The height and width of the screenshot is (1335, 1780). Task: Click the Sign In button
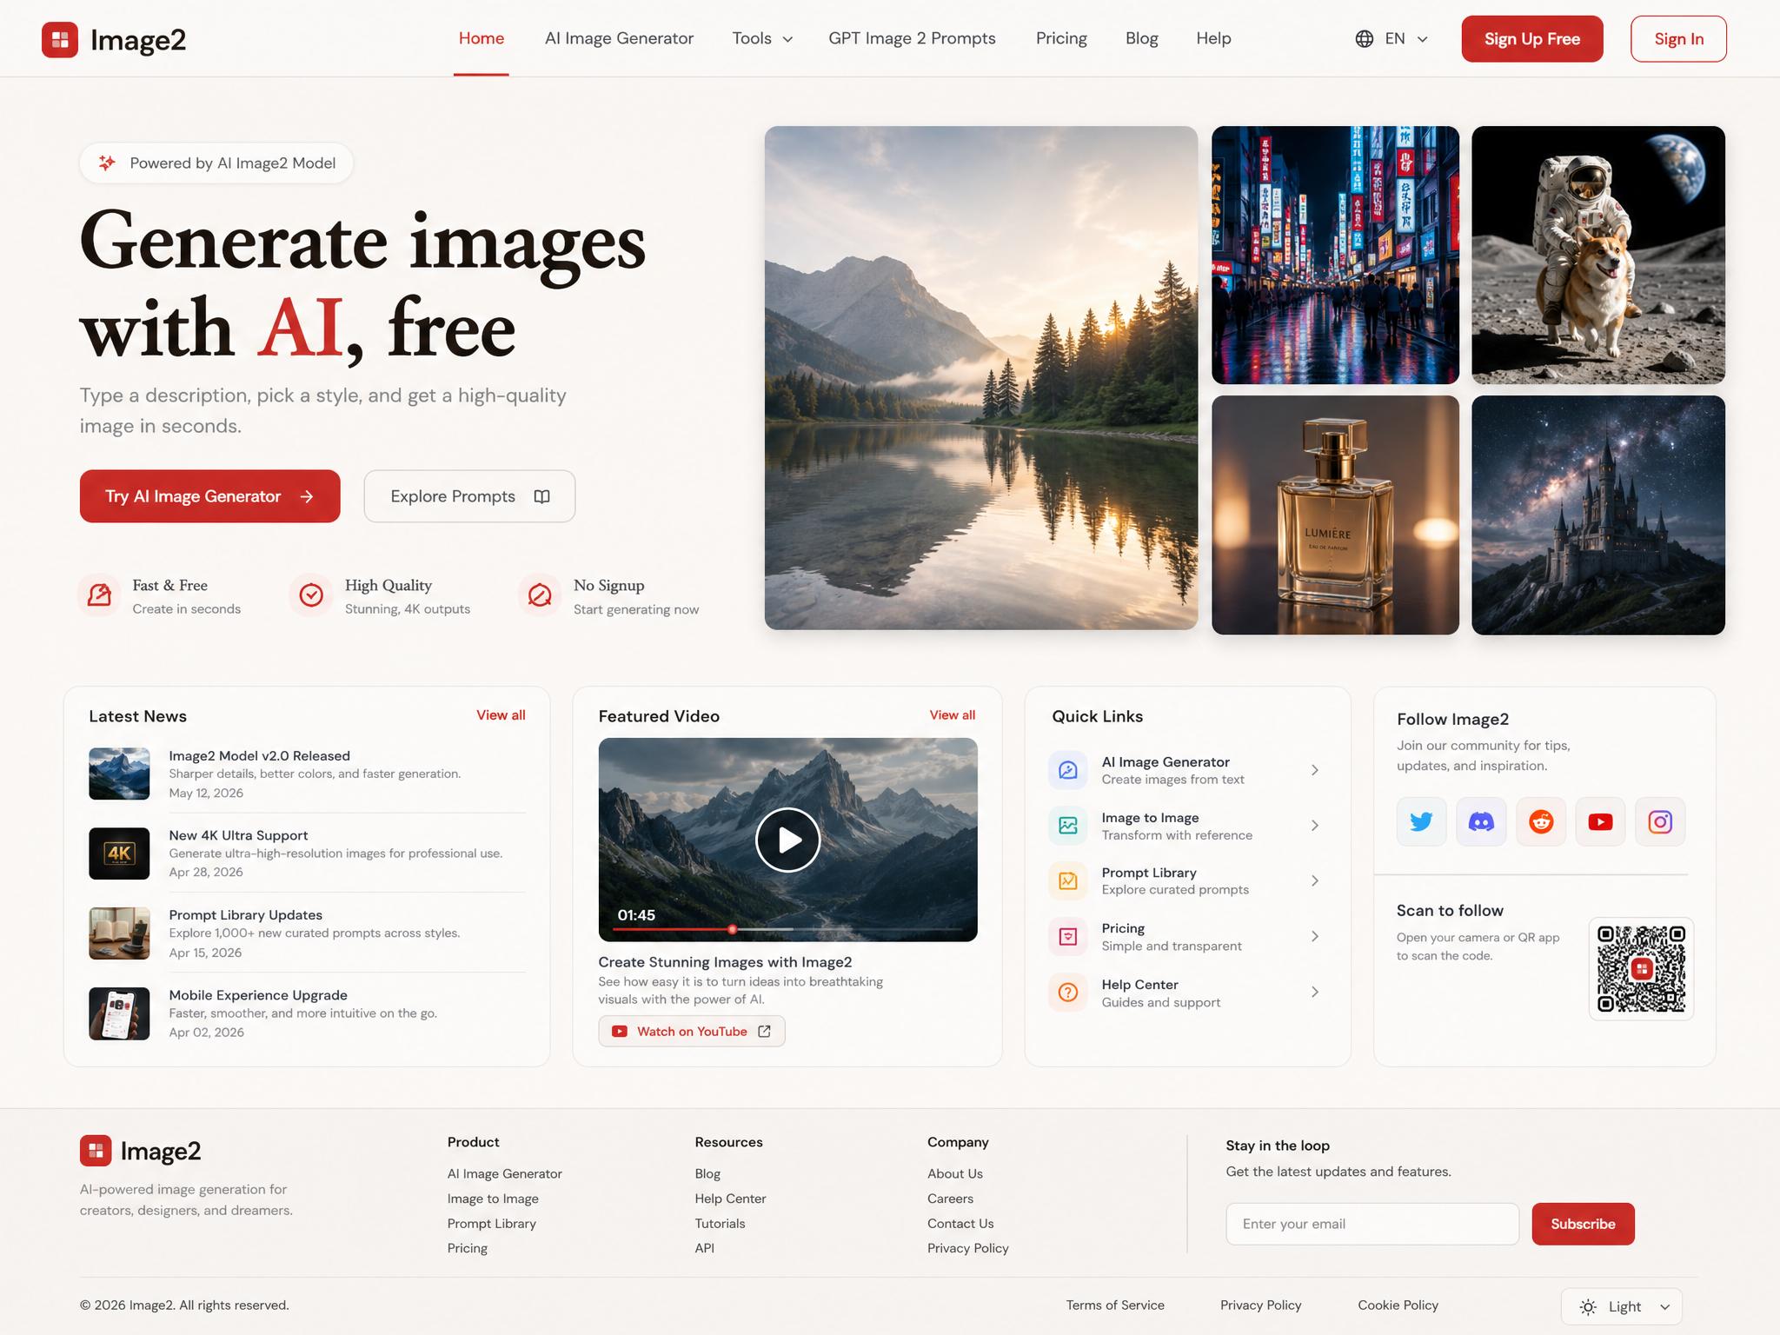(1678, 39)
